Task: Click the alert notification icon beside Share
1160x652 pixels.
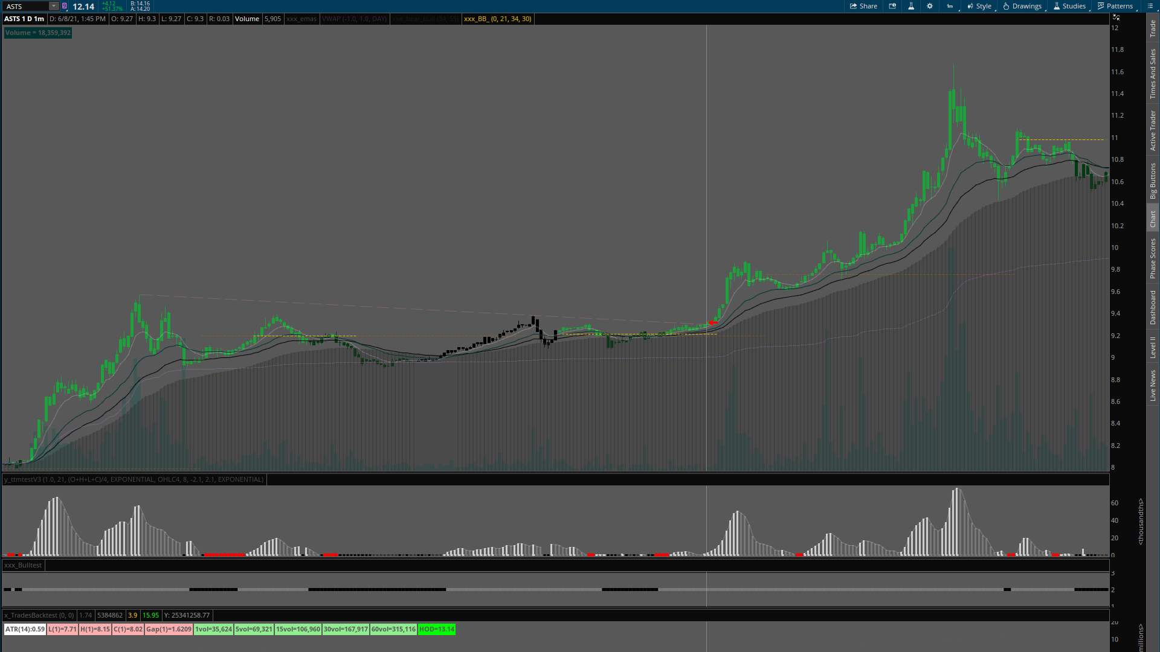Action: (x=892, y=6)
